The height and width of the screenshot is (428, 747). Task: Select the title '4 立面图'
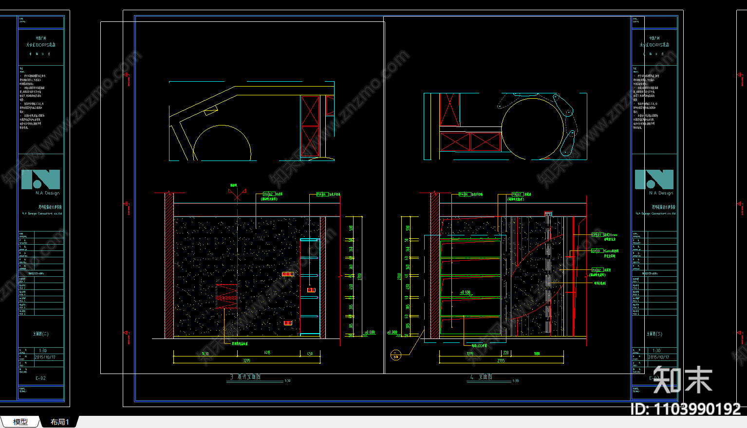coord(481,377)
